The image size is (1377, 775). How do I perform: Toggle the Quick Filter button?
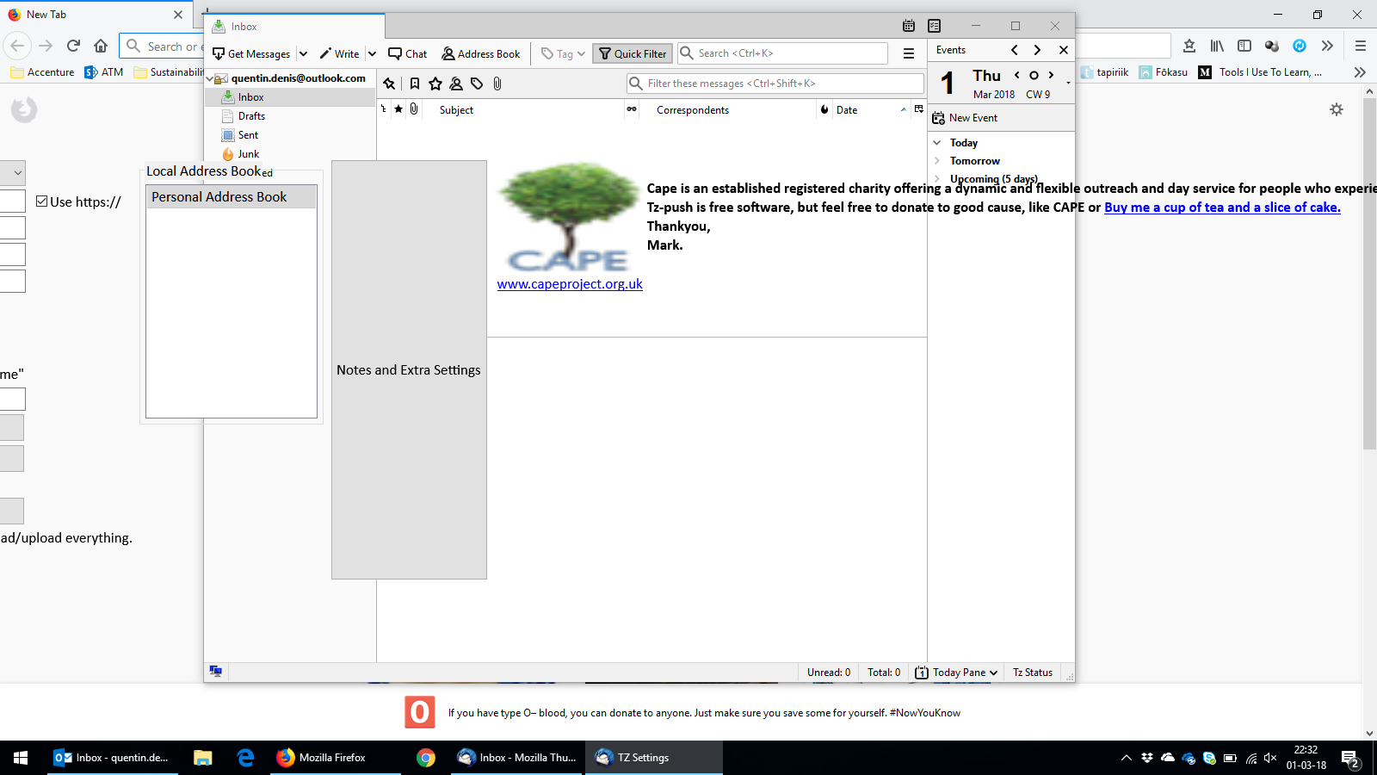tap(633, 53)
